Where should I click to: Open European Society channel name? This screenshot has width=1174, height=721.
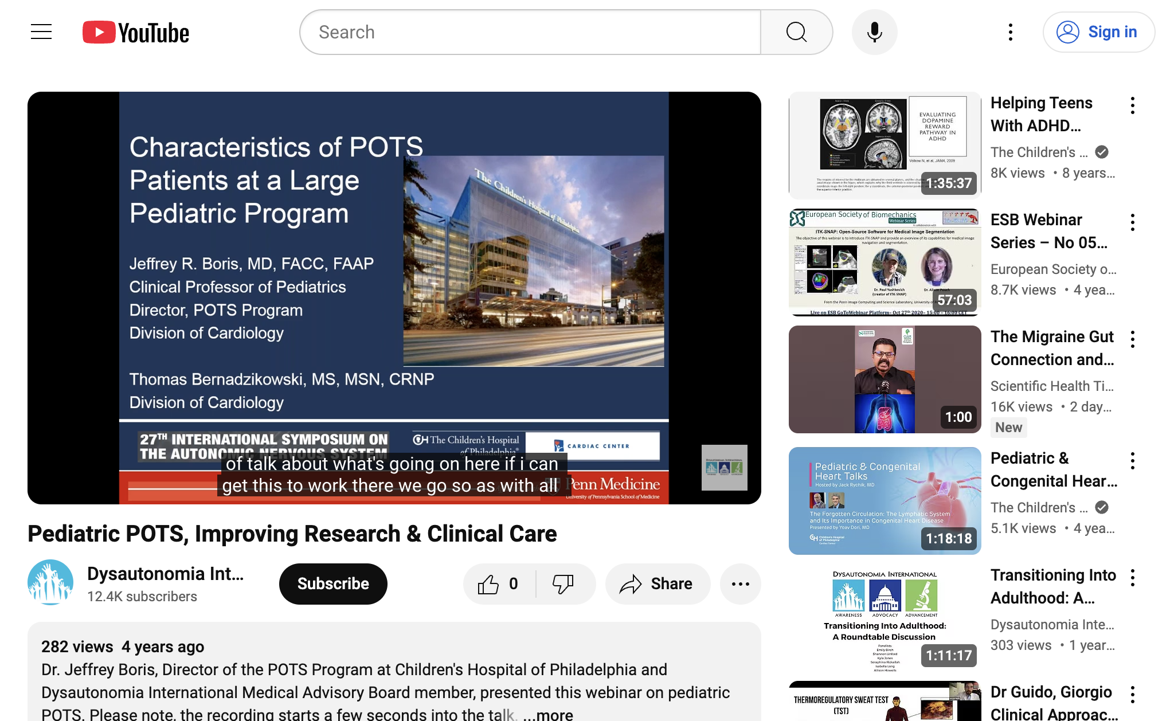(1053, 269)
